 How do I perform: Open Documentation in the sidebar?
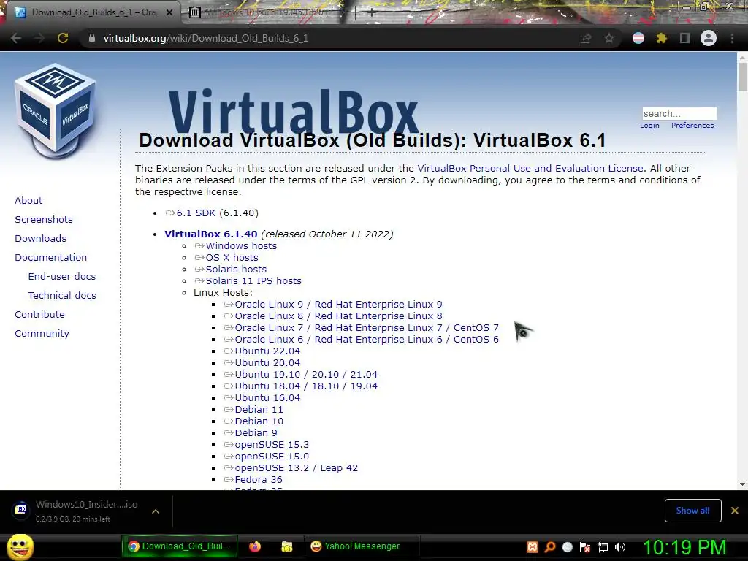(51, 258)
